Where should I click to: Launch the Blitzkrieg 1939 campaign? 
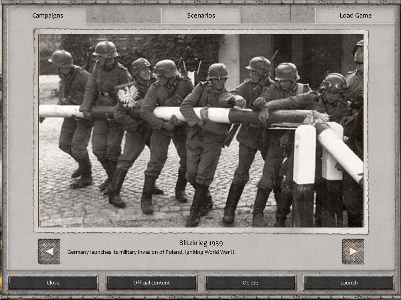pos(349,282)
